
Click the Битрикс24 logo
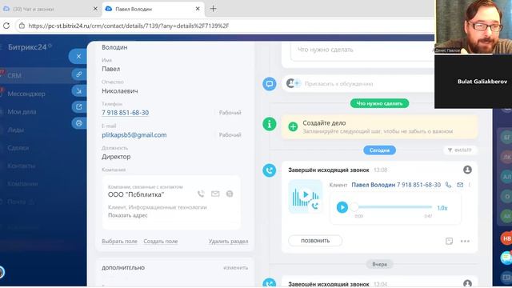point(27,47)
